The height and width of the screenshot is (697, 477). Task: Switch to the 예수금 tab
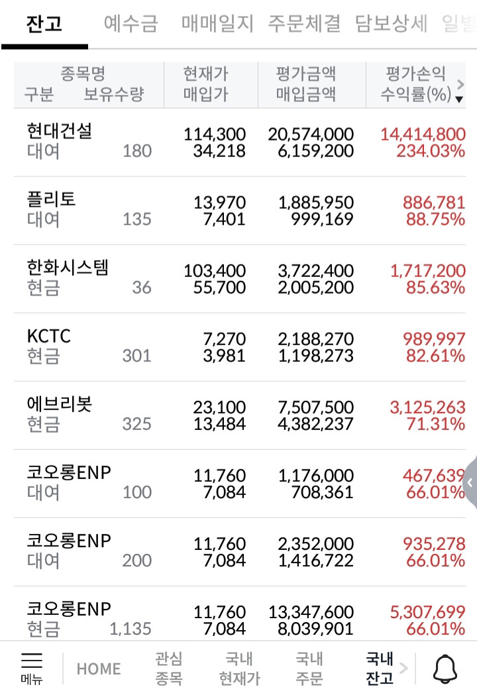tap(131, 25)
